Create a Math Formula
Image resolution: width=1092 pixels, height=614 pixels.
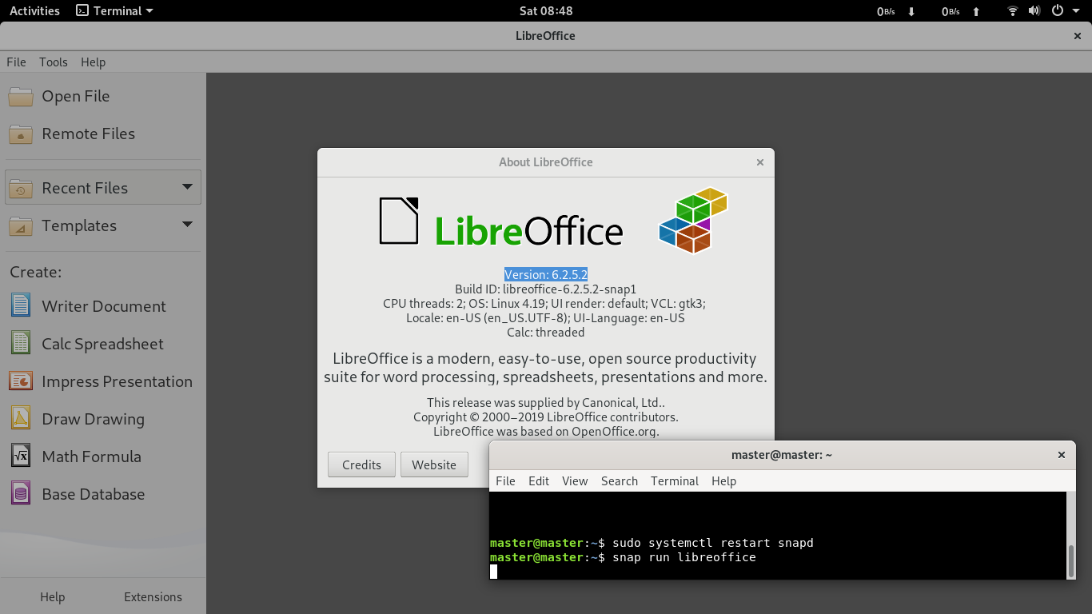tap(91, 457)
